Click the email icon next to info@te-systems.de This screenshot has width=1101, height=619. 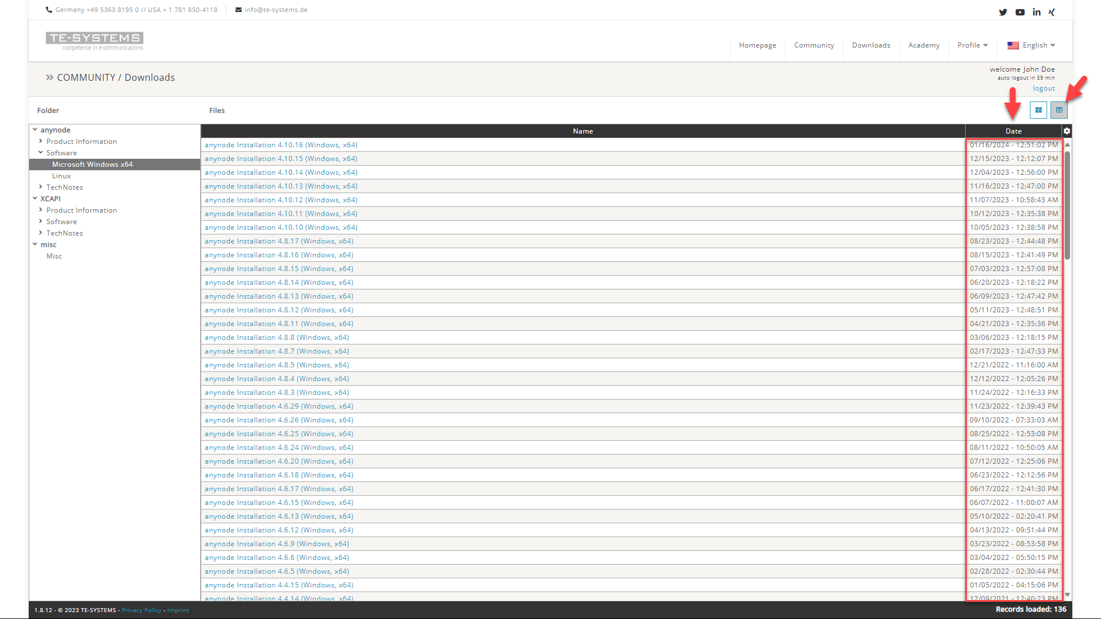click(237, 10)
